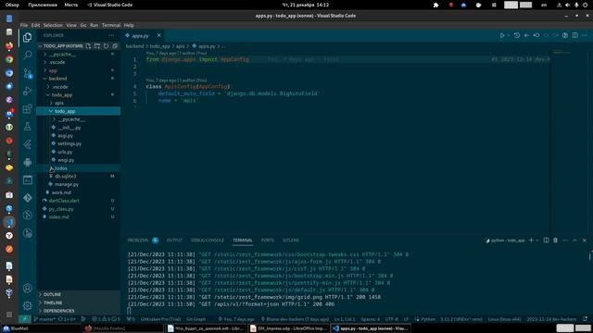The height and width of the screenshot is (333, 593).
Task: Open the Terminal menu
Action: (111, 25)
